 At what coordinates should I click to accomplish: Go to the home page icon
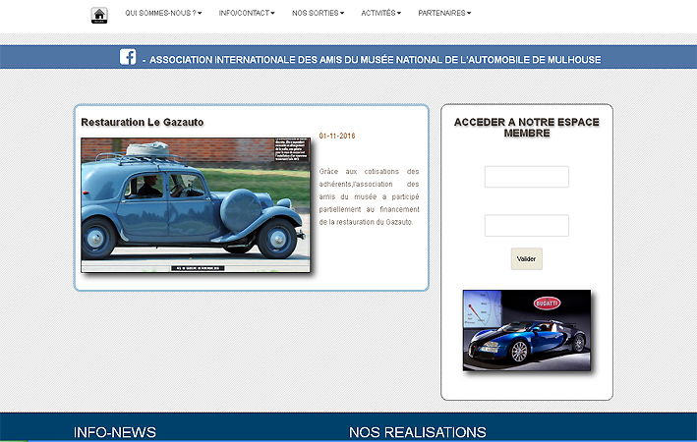click(99, 15)
